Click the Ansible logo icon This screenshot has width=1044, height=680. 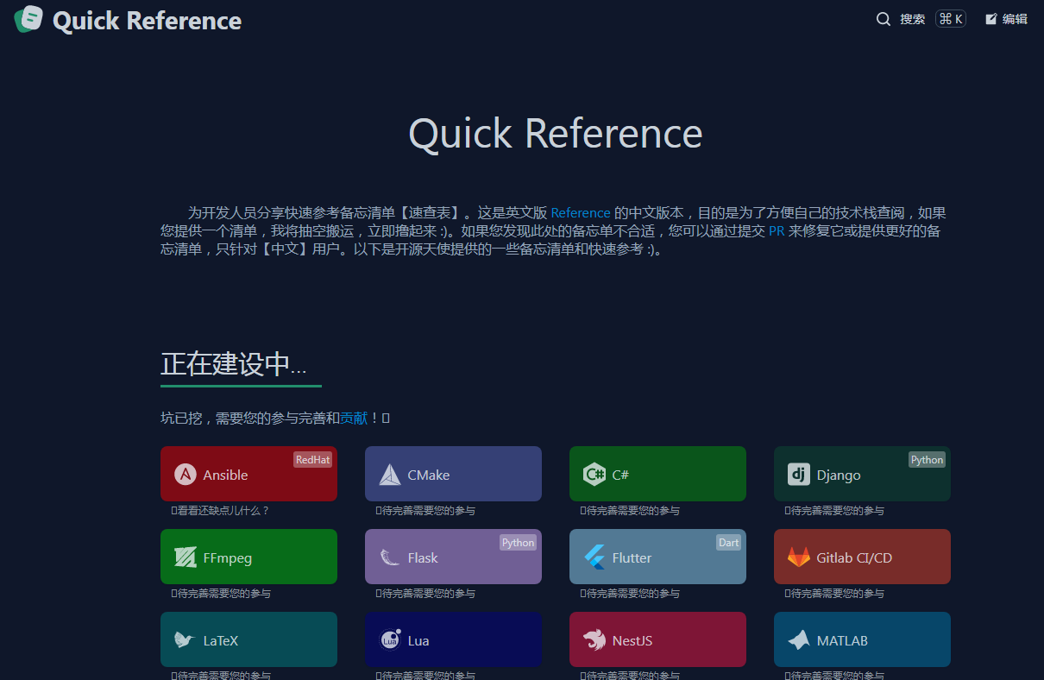tap(185, 475)
